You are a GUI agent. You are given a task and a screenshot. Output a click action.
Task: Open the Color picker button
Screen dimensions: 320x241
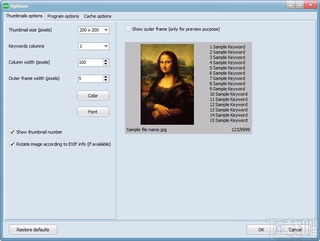[93, 95]
